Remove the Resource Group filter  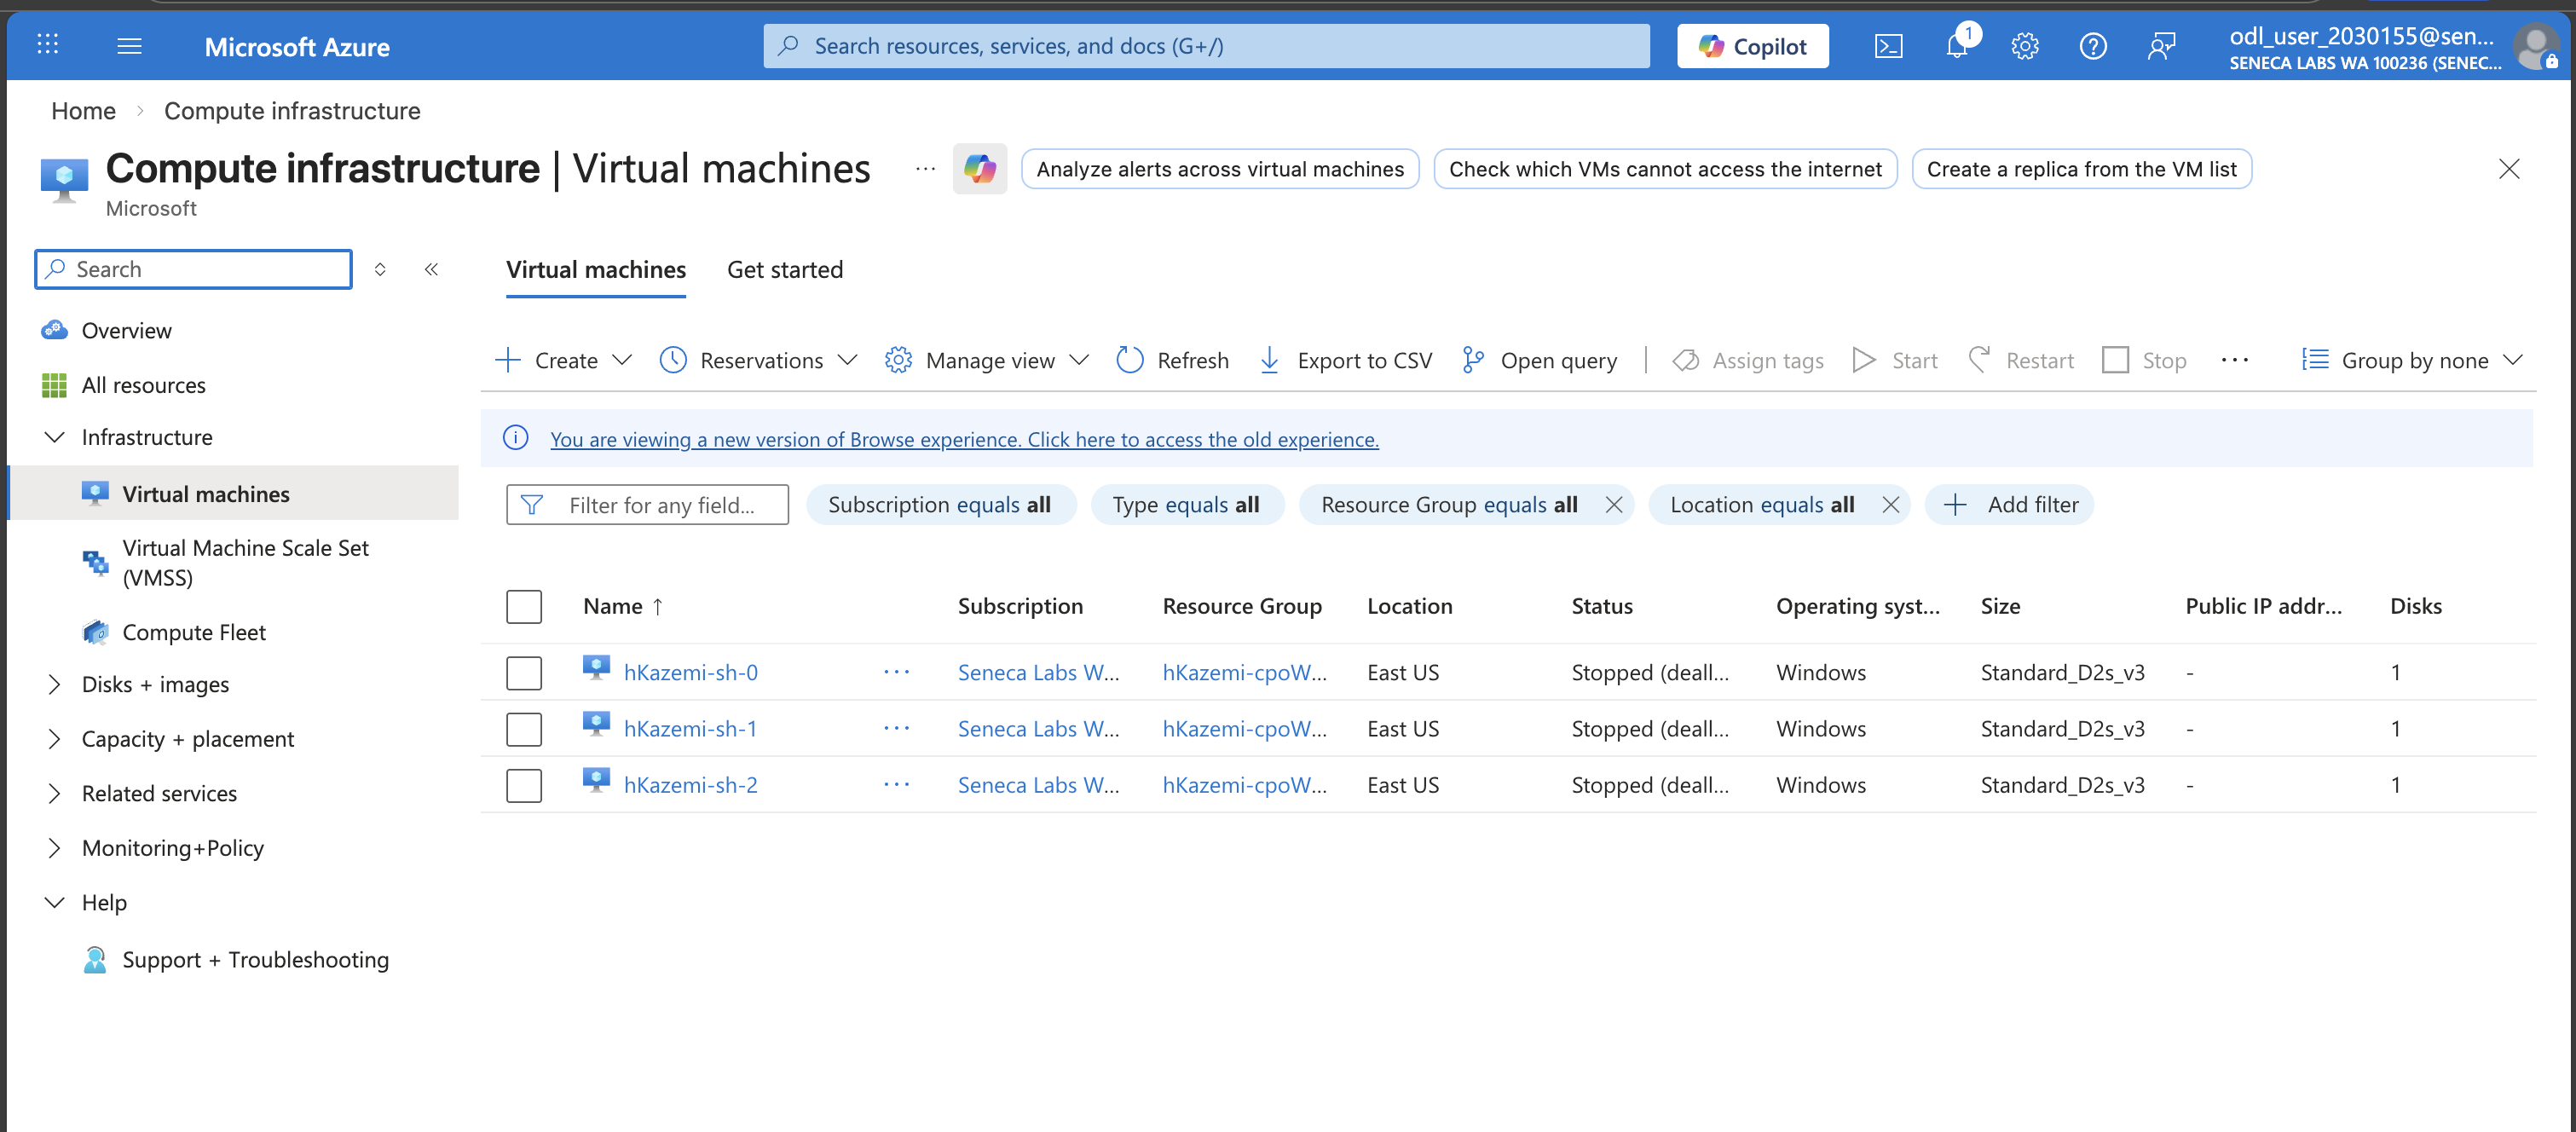click(1614, 505)
